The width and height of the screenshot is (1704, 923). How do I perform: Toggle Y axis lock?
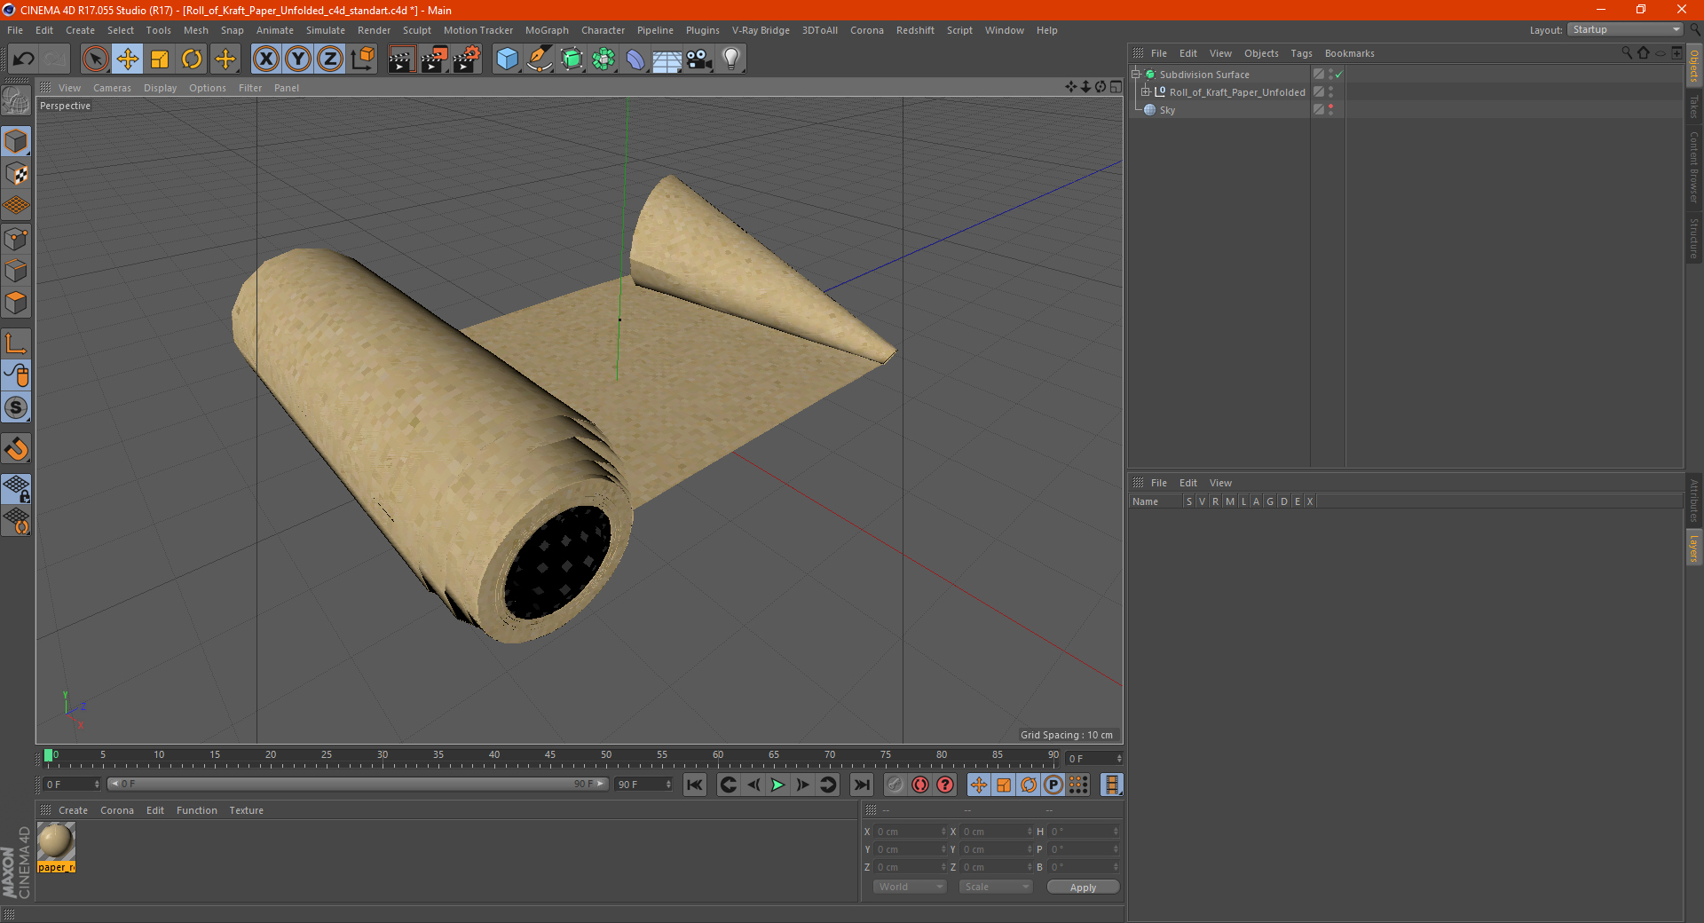click(x=298, y=59)
